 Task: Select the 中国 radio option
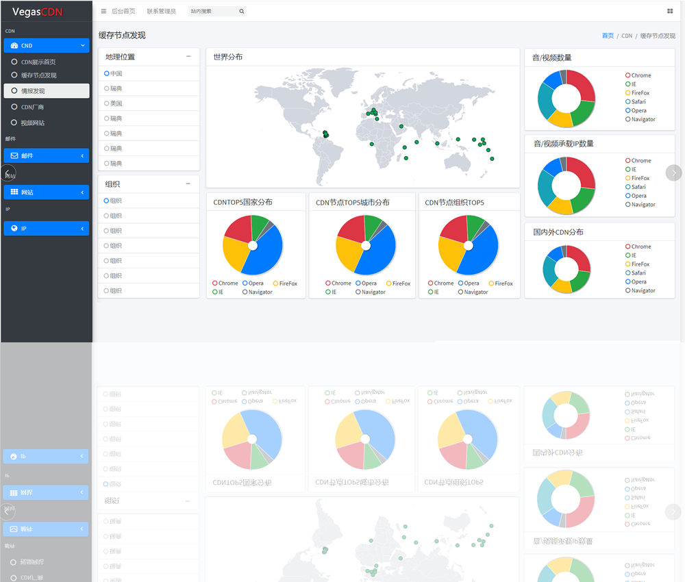click(x=107, y=73)
